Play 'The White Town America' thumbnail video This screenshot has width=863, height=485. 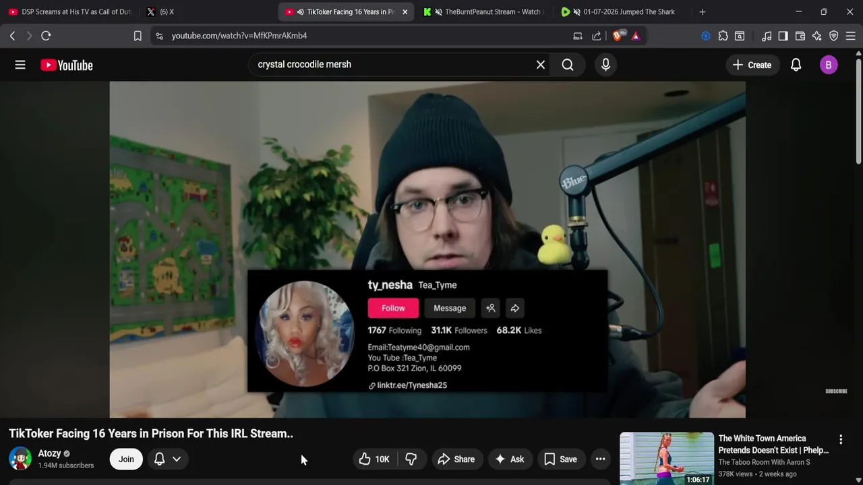667,458
